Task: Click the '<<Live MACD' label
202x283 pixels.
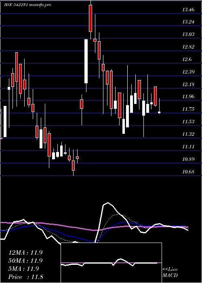Action: tap(170, 272)
